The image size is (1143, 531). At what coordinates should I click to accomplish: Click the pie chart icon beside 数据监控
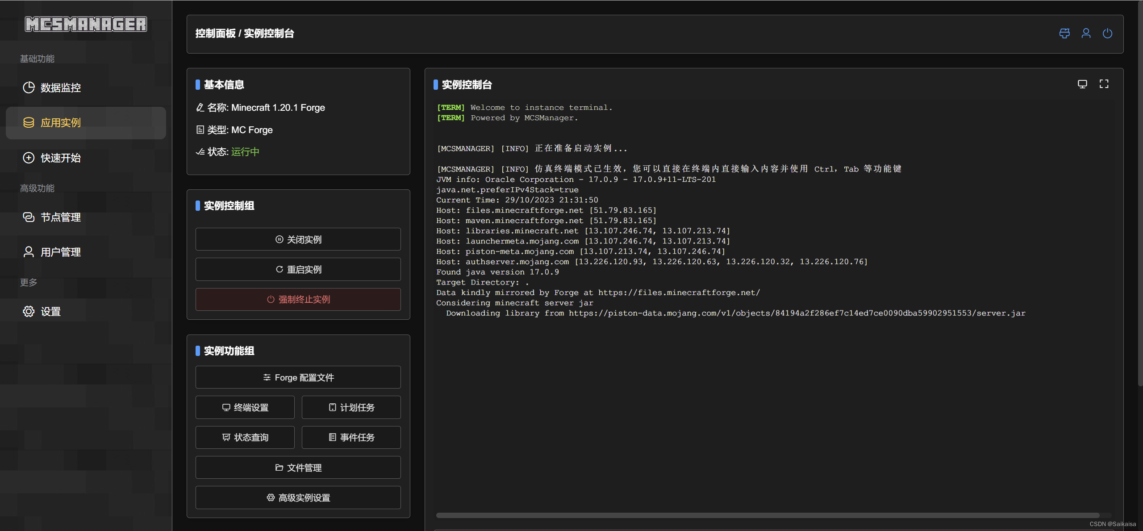click(29, 88)
